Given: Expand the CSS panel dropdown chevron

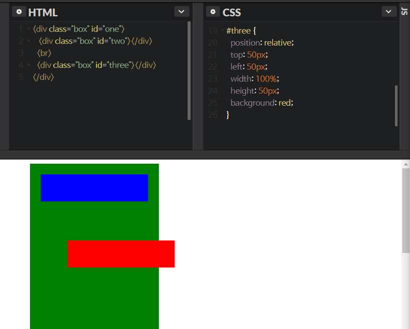Looking at the screenshot, I should click(388, 12).
